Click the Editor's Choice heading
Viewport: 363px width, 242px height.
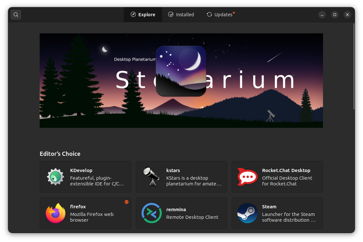click(60, 154)
